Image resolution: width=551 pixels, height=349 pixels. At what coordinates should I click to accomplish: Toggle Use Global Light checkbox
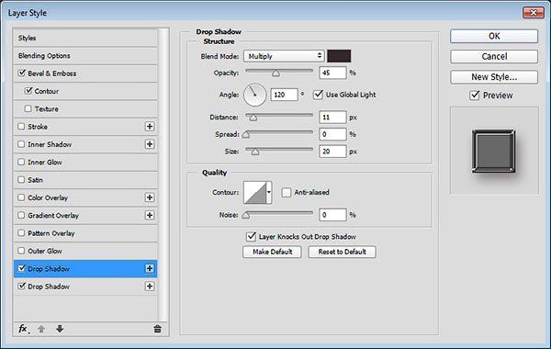coord(318,95)
